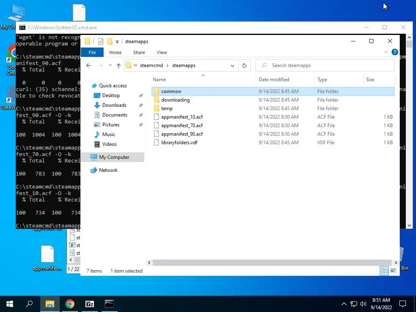The width and height of the screenshot is (416, 312).
Task: Click File Explorer taskbar icon
Action: 50,304
